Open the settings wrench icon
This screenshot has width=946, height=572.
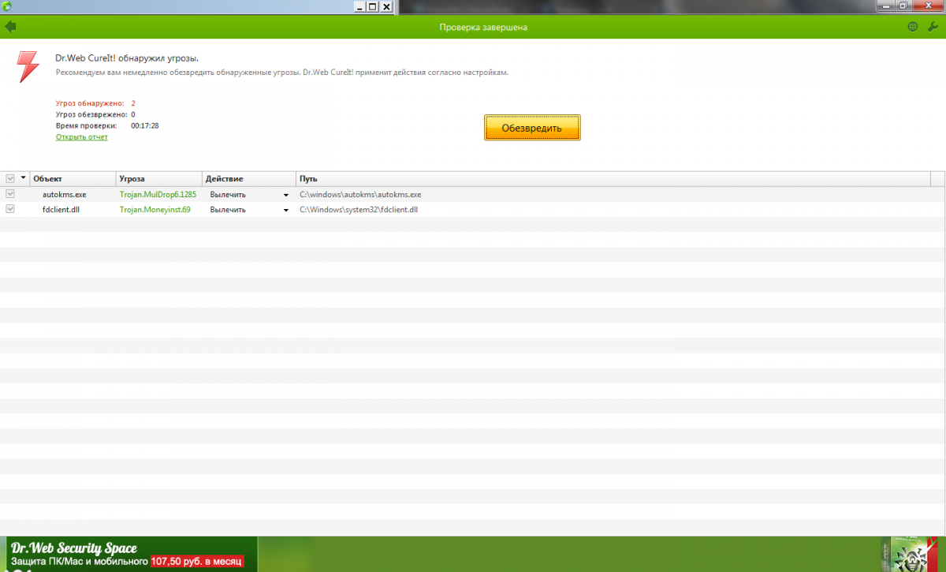point(932,27)
